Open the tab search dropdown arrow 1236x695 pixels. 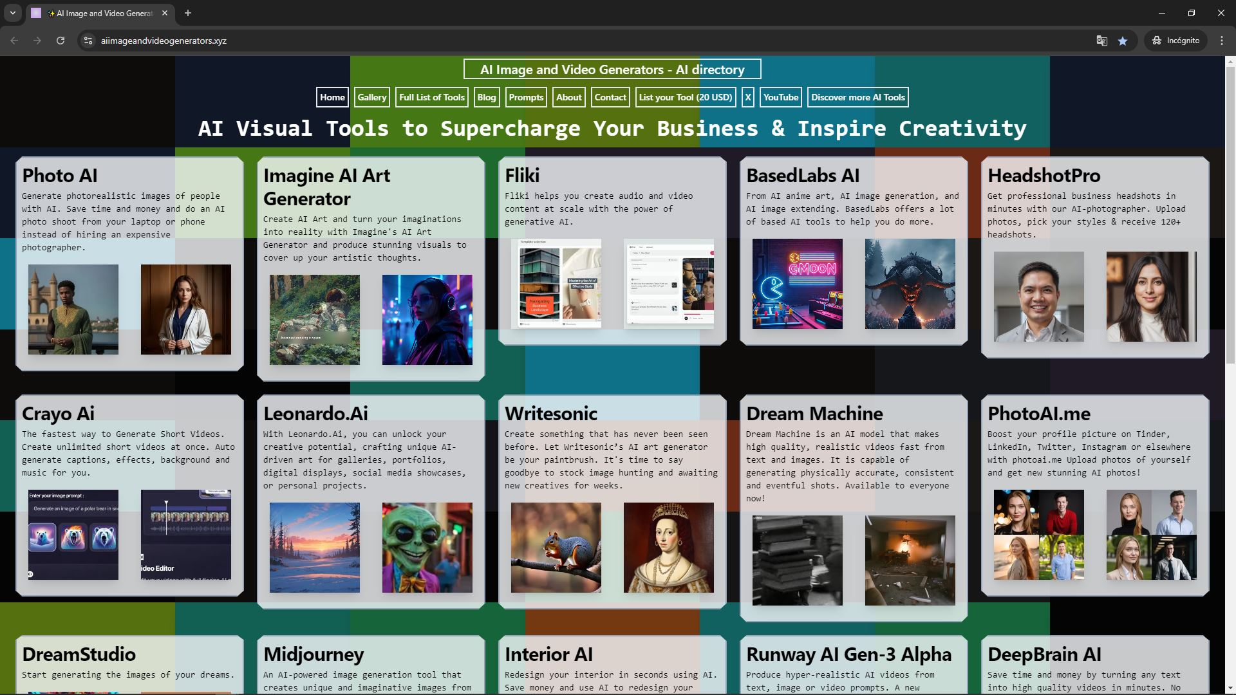(12, 13)
